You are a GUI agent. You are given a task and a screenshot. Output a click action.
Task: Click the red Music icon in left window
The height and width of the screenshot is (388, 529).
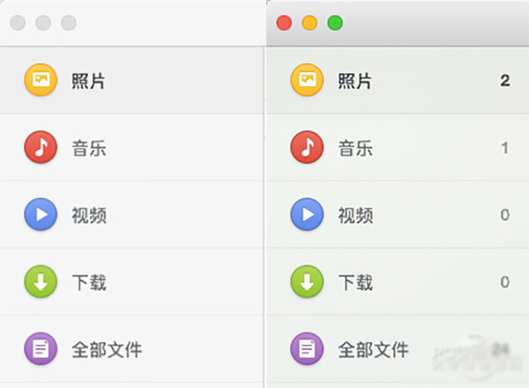[41, 147]
